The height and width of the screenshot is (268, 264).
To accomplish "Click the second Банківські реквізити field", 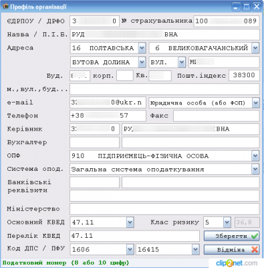I will pos(190,182).
